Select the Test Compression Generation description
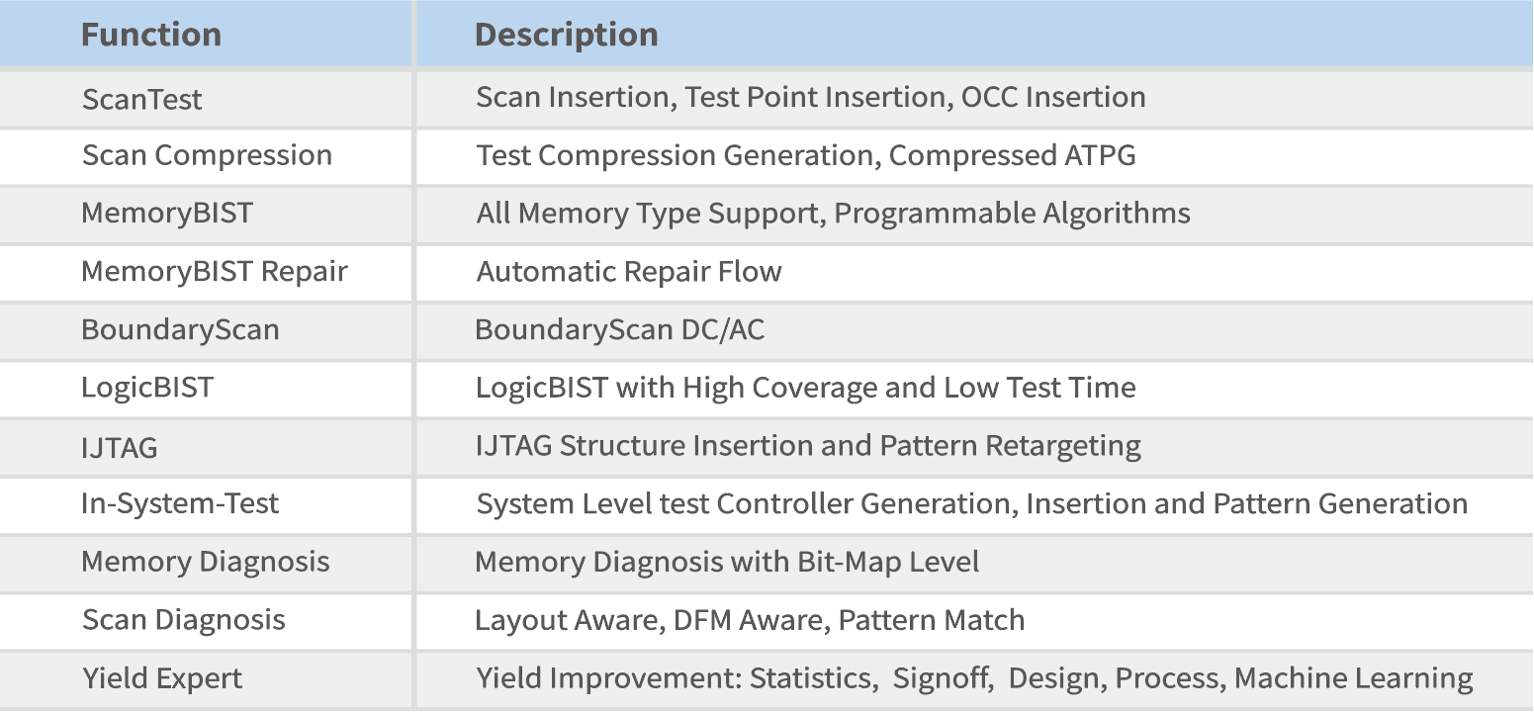This screenshot has height=712, width=1534. pyautogui.click(x=806, y=155)
